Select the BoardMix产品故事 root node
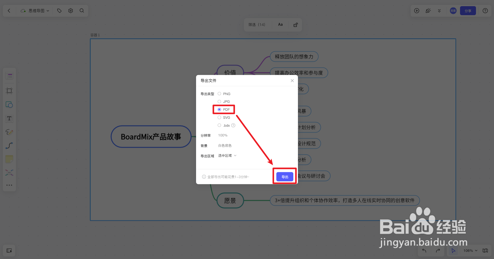Screen dimensions: 494x259 point(151,137)
